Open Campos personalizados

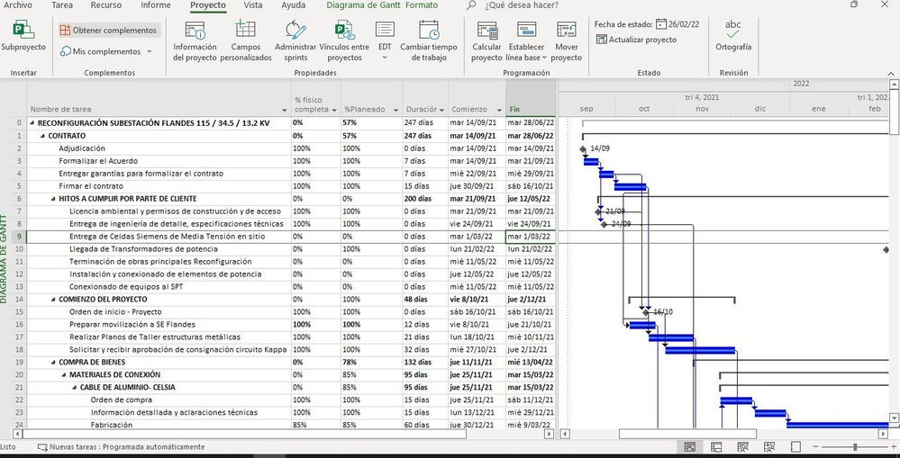click(246, 41)
